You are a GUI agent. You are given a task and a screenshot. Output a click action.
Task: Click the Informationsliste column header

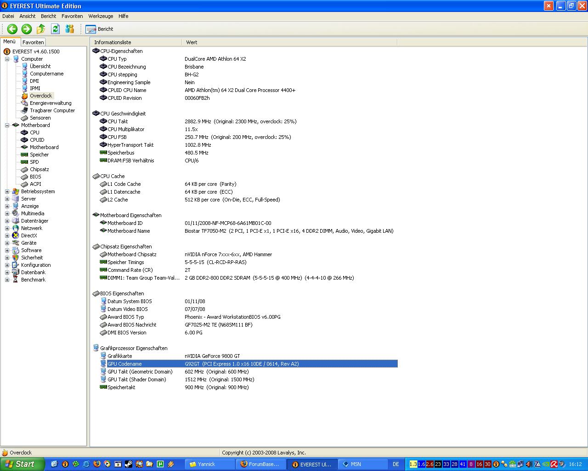[136, 42]
